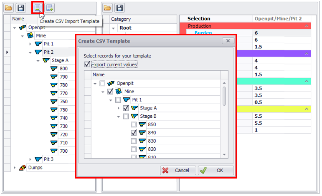Screen dimensions: 322x196
Task: Collapse Pit 1 node in dialog tree
Action: [111, 100]
